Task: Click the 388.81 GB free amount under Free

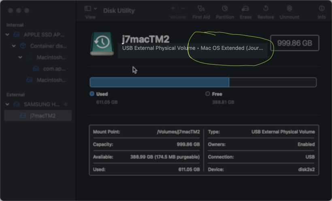Action: click(223, 103)
